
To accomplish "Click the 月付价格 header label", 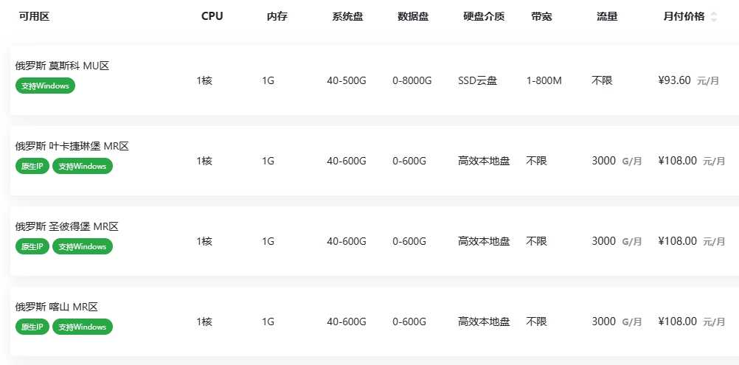I will pyautogui.click(x=684, y=16).
